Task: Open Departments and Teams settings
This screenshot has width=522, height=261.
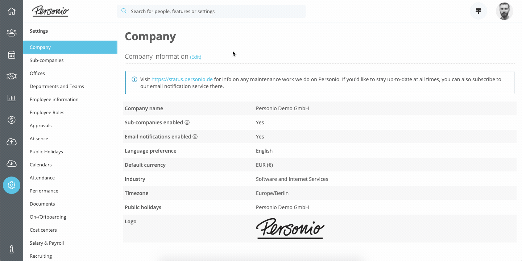Action: pos(57,86)
